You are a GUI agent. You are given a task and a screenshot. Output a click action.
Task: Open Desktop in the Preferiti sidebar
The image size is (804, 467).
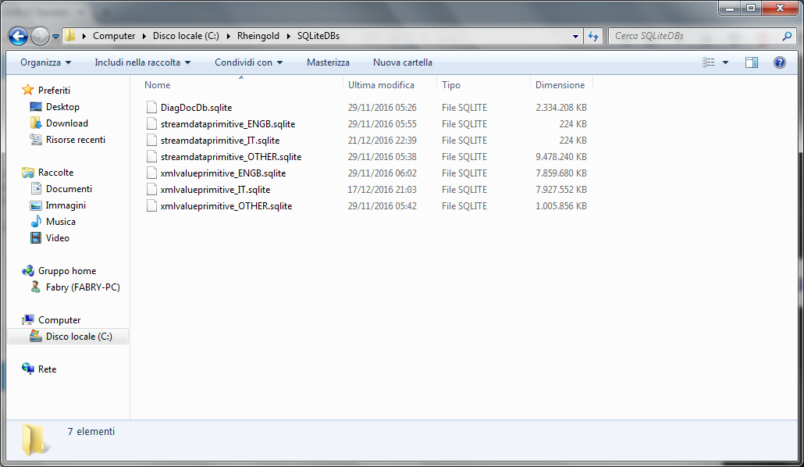62,107
